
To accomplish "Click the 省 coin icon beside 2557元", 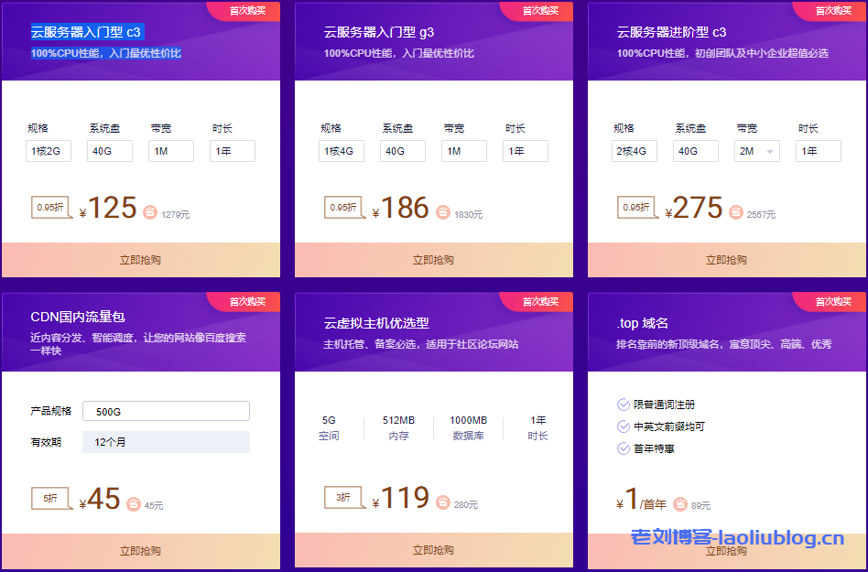I will point(736,211).
